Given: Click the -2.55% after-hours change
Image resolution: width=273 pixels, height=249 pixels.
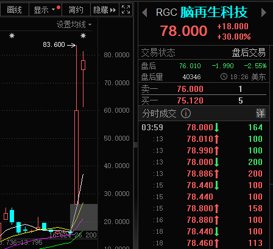Looking at the screenshot, I should tap(255, 66).
